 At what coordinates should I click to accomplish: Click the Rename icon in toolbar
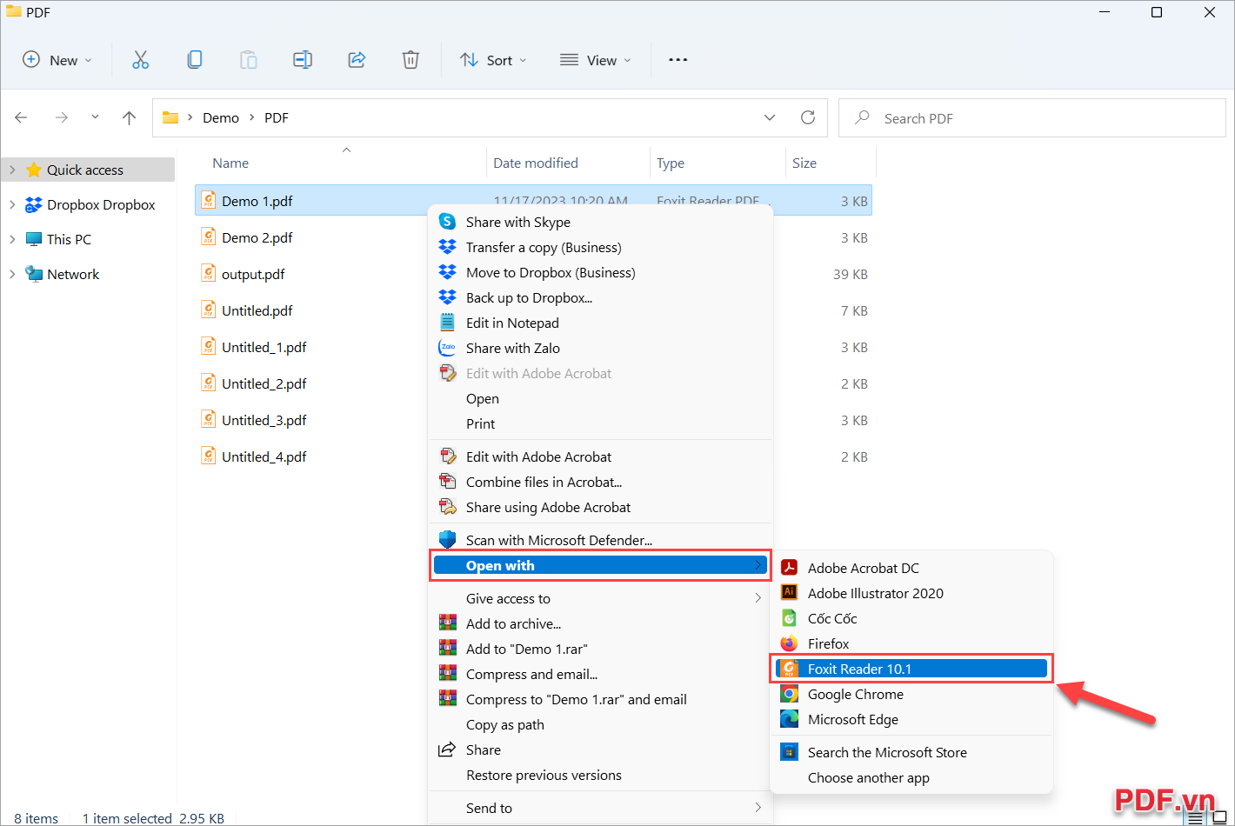coord(303,60)
